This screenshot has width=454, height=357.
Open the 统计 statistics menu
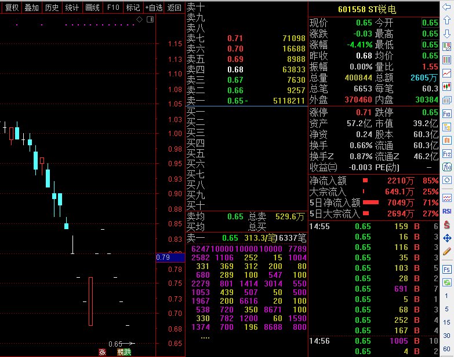pyautogui.click(x=72, y=8)
